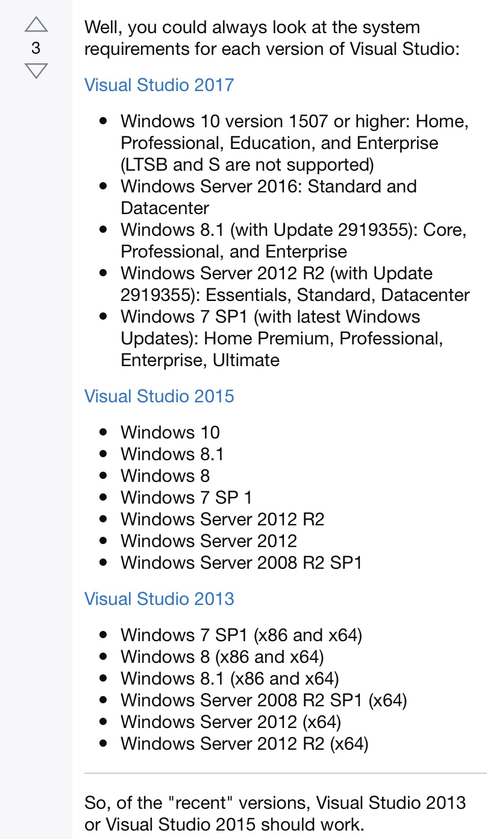Click the plain Windows 10 list item
The width and height of the screenshot is (499, 839).
pos(170,432)
